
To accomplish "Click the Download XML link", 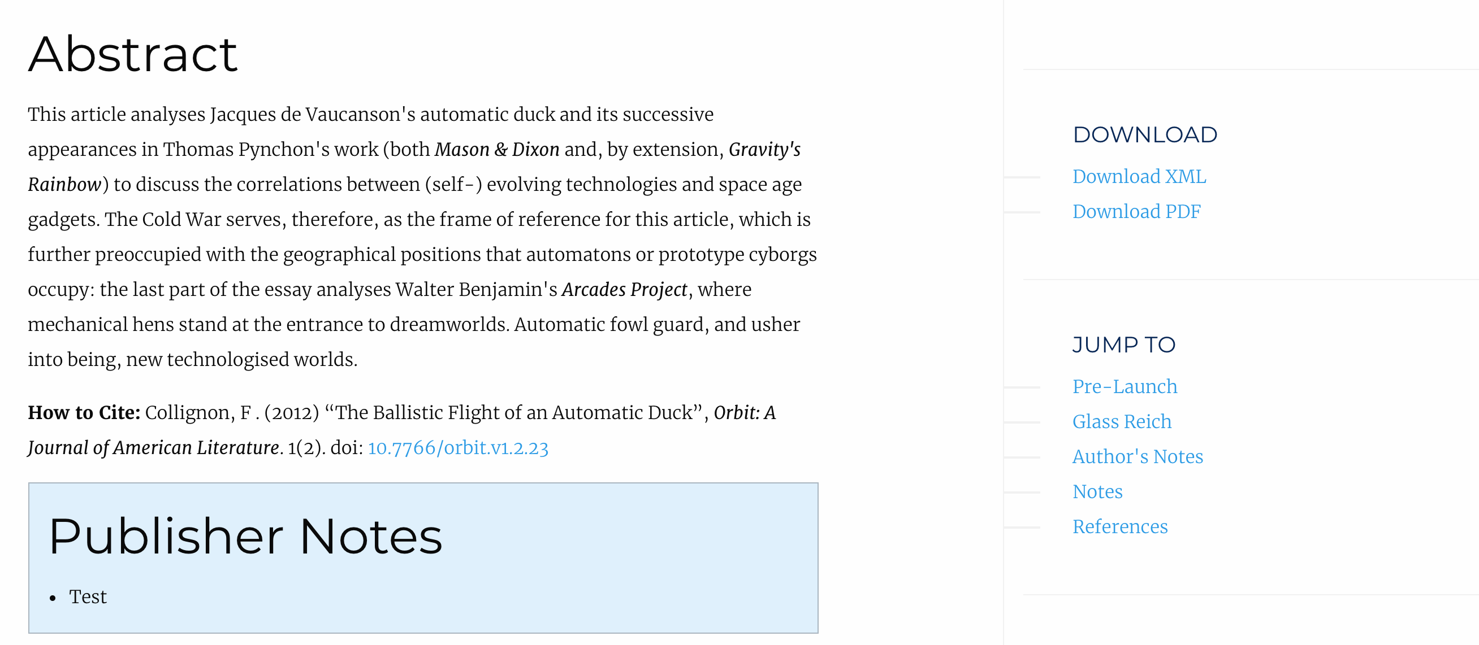I will point(1139,177).
